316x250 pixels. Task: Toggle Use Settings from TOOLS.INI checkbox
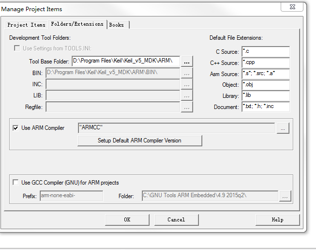coord(17,48)
